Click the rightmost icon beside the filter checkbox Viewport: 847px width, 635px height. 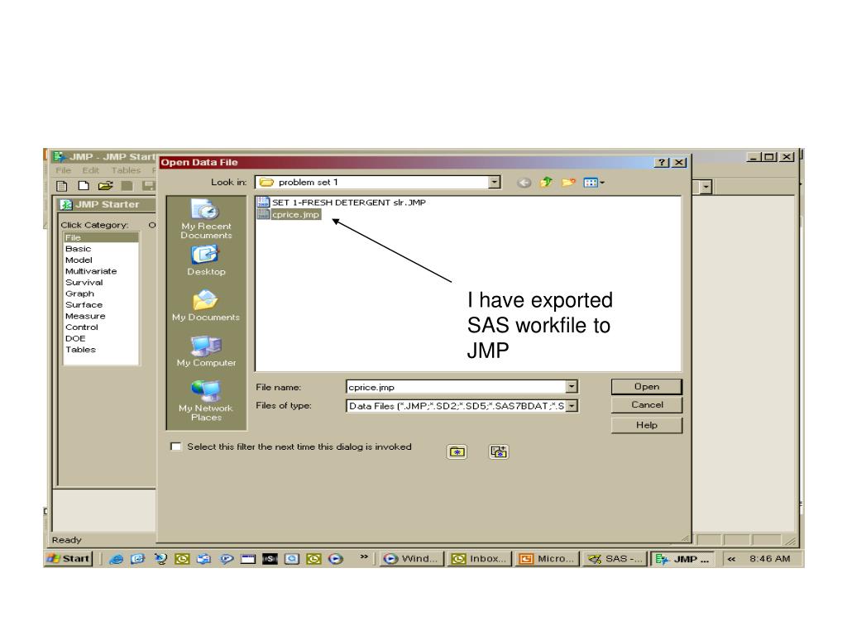click(x=499, y=452)
